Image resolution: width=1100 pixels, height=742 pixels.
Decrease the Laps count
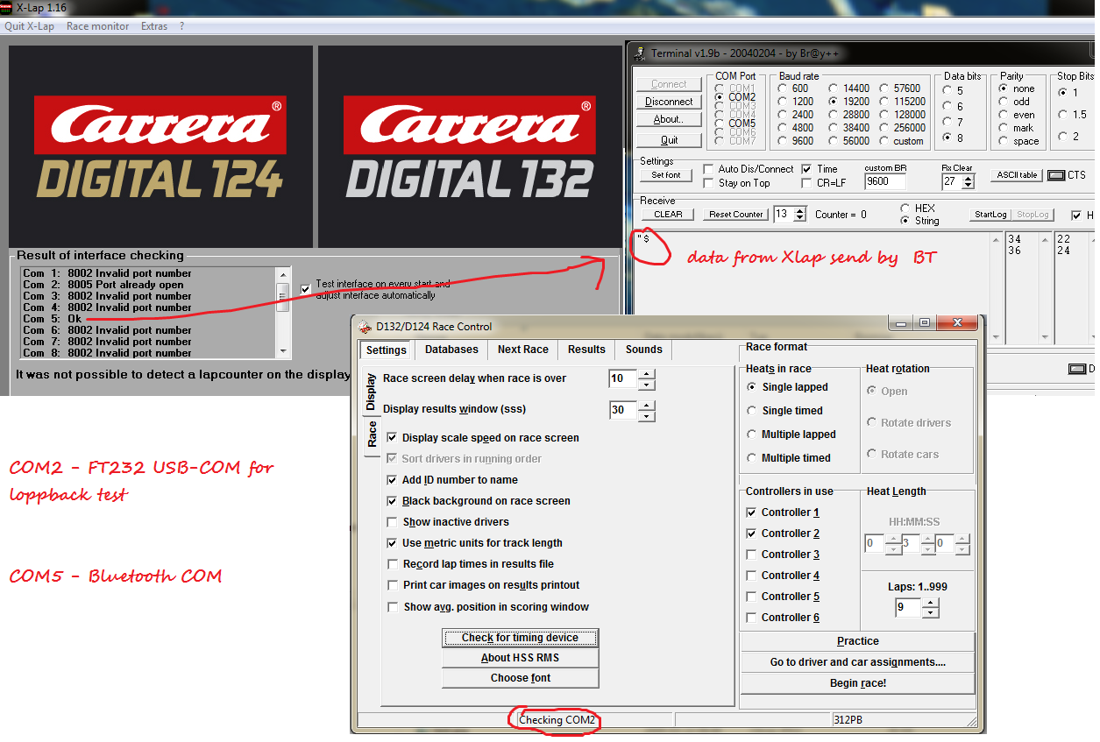[x=930, y=613]
